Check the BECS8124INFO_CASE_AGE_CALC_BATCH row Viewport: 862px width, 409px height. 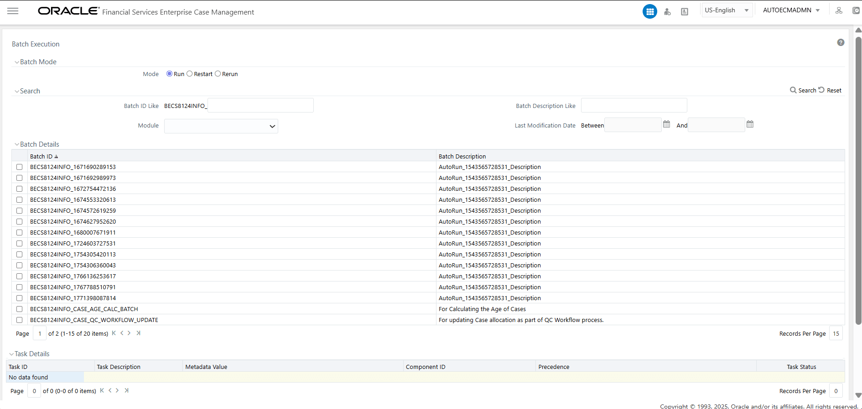click(x=19, y=309)
